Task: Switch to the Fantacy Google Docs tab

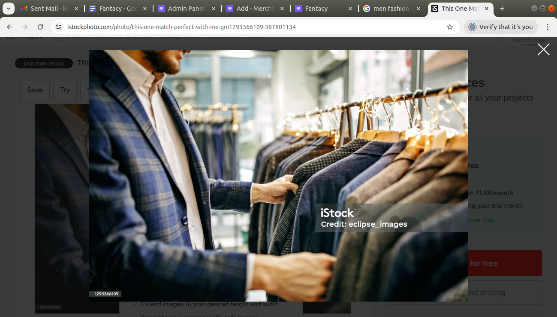Action: point(114,9)
